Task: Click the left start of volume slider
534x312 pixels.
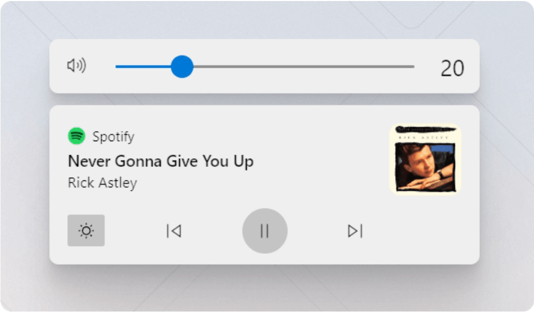Action: [x=117, y=67]
